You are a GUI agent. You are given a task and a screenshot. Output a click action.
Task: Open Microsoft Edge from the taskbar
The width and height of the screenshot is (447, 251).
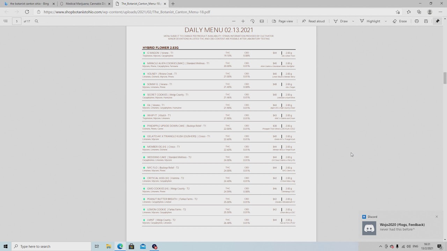120,246
